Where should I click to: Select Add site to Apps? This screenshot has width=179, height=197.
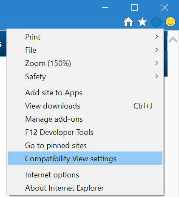pyautogui.click(x=85, y=93)
